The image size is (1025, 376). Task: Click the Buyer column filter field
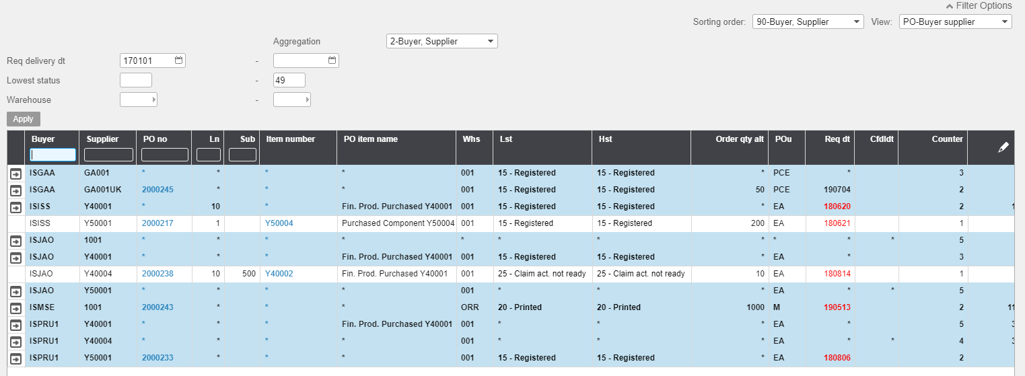pyautogui.click(x=53, y=155)
